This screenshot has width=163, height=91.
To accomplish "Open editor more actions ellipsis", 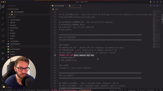I will point(160,6).
